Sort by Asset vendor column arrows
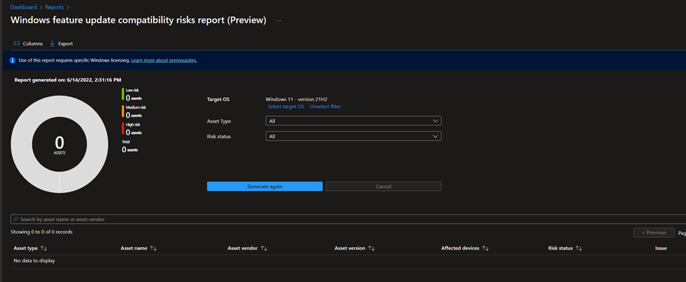The width and height of the screenshot is (686, 282). click(264, 249)
